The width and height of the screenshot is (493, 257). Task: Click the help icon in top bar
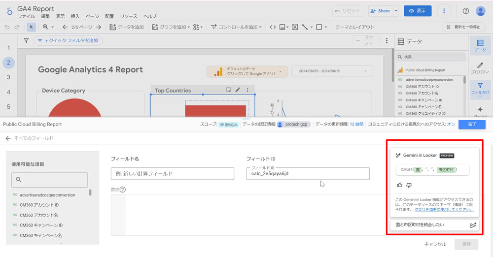[x=466, y=11]
